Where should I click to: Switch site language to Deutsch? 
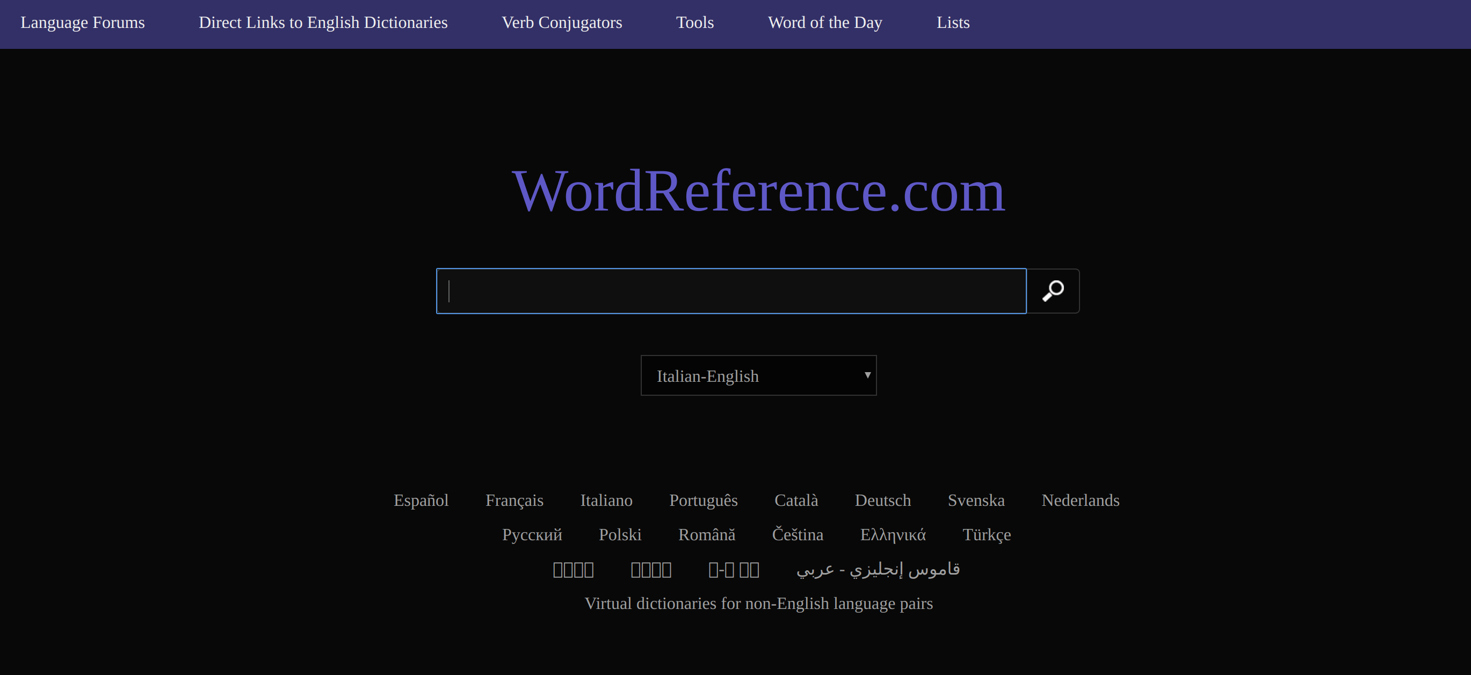(x=883, y=500)
